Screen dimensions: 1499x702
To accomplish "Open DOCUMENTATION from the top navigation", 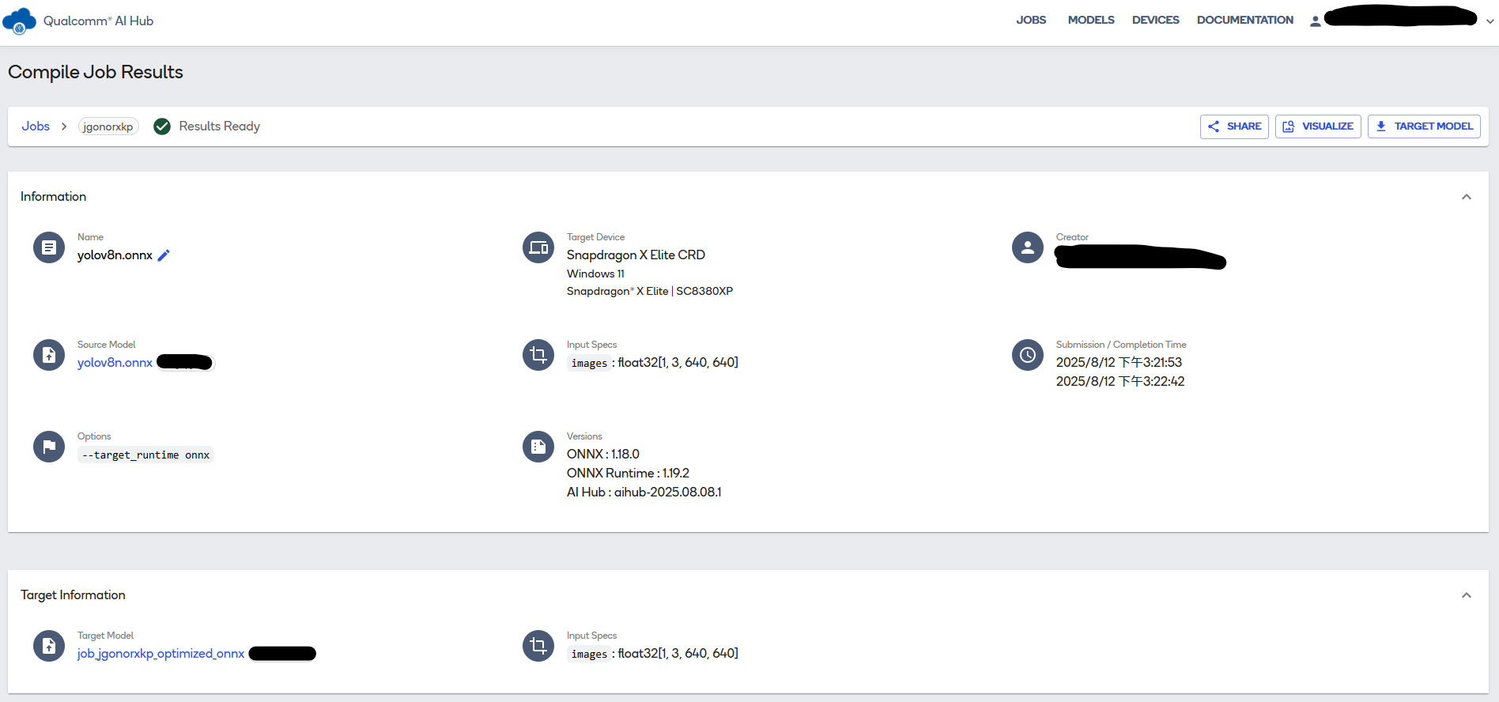I will pyautogui.click(x=1244, y=21).
